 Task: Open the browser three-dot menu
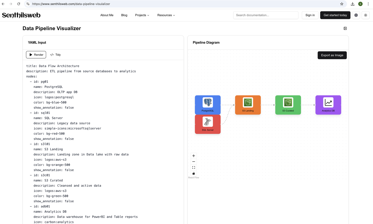pos(368,4)
